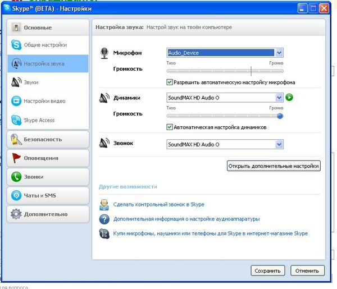The height and width of the screenshot is (289, 337).
Task: Expand the Безопасность section
Action: pyautogui.click(x=48, y=139)
